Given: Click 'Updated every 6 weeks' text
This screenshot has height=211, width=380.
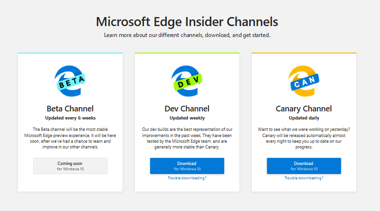Looking at the screenshot, I should [70, 118].
